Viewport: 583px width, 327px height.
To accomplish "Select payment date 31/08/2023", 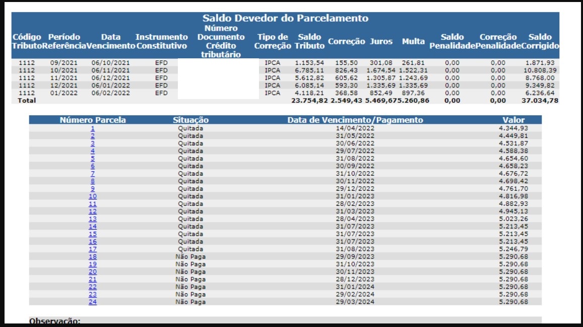I will 355,249.
